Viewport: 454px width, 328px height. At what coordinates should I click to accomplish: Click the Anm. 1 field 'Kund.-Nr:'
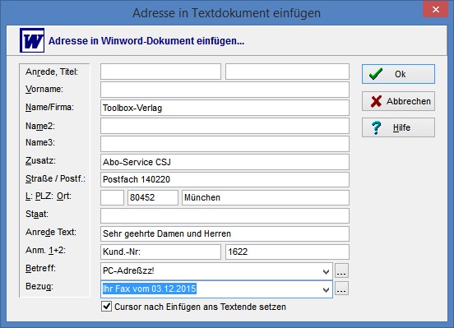click(160, 252)
